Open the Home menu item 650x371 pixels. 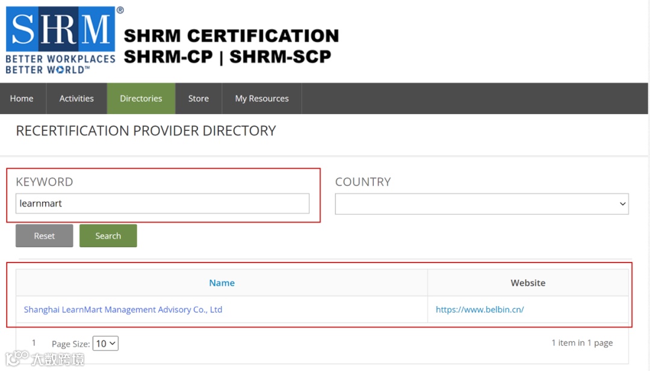click(22, 98)
